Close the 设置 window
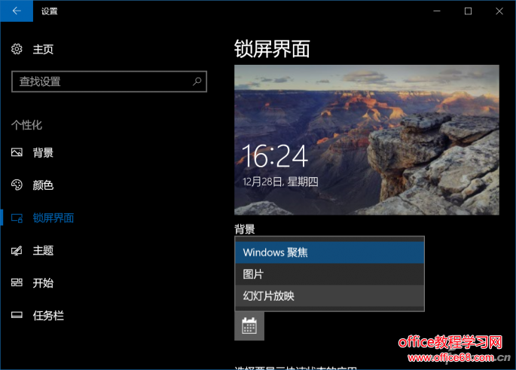The image size is (516, 370). 499,11
